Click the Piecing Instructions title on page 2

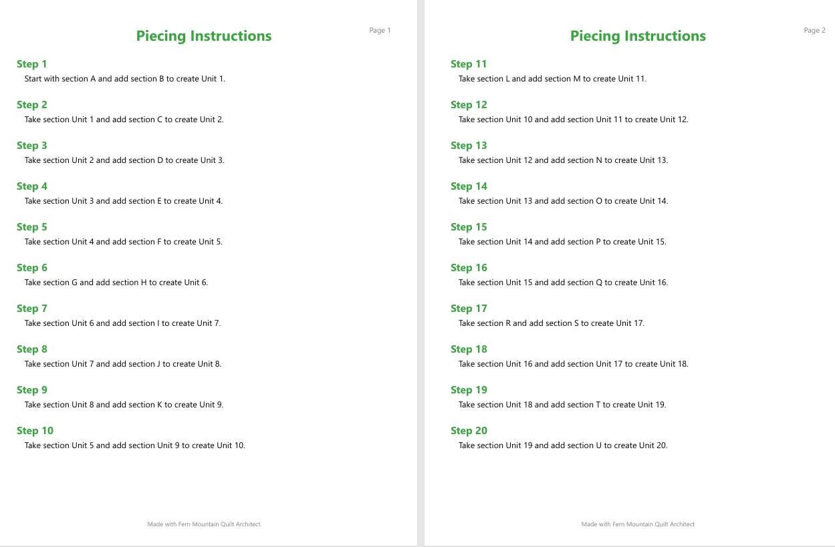click(x=638, y=36)
